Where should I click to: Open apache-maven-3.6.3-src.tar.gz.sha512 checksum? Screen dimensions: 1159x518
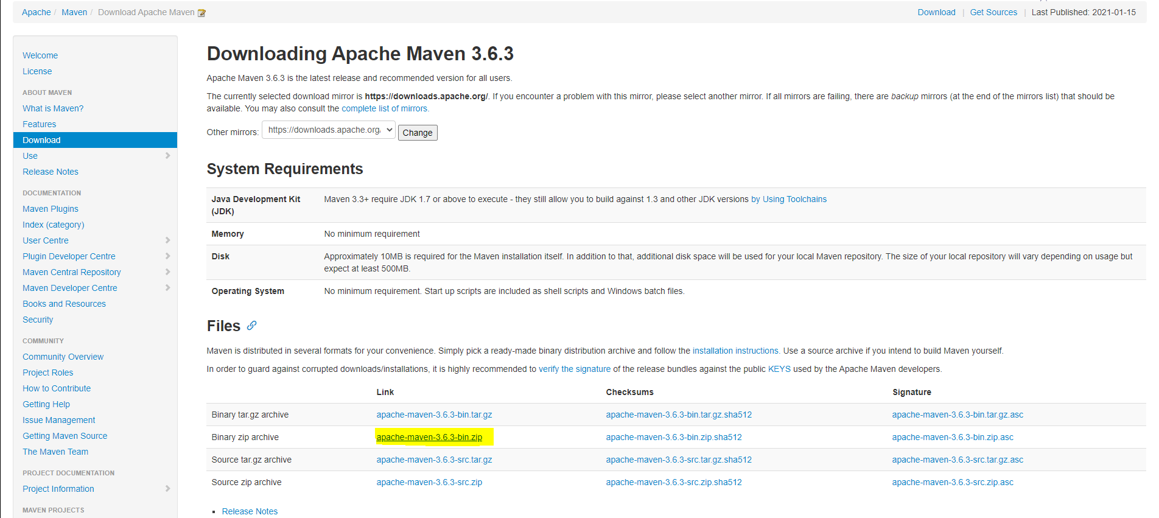pyautogui.click(x=679, y=460)
